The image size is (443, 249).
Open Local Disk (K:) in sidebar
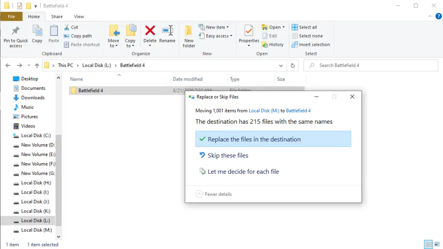(35, 211)
